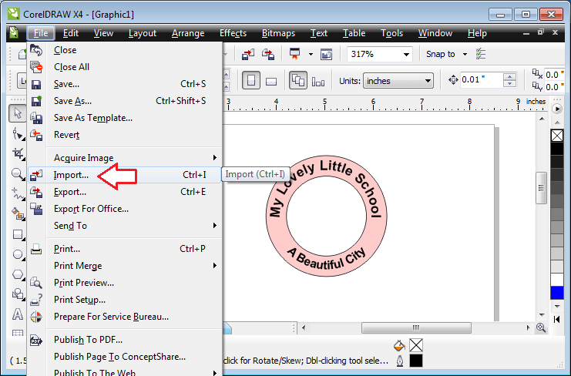Pick the blue swatch in the color palette
The image size is (571, 376).
click(557, 292)
